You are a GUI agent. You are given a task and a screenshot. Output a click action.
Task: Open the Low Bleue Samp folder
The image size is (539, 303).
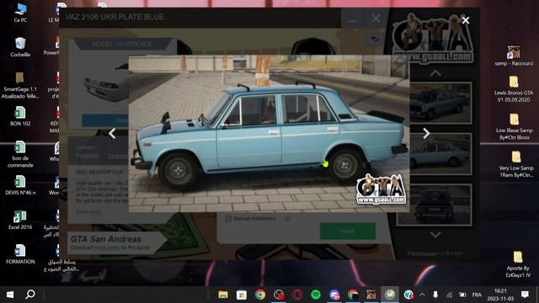point(515,126)
